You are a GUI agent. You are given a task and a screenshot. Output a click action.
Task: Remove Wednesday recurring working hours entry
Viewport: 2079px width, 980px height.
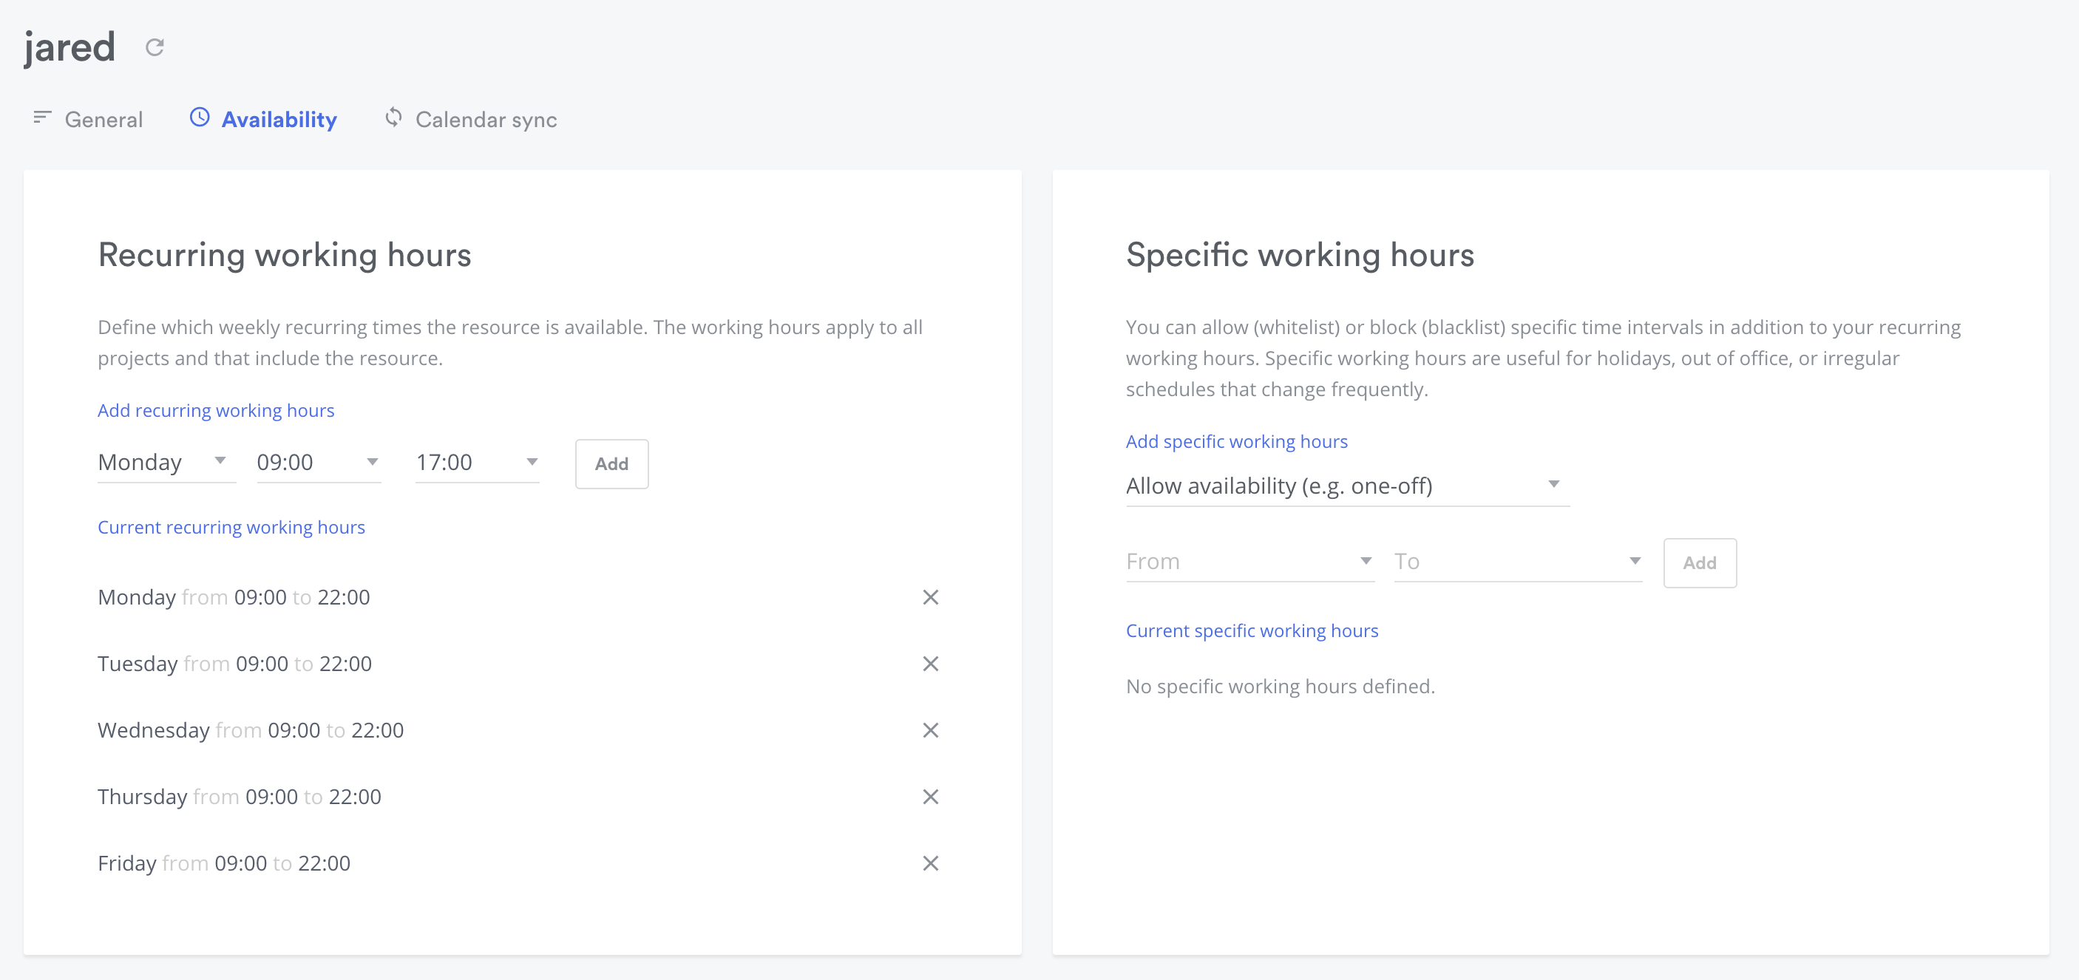pyautogui.click(x=930, y=731)
